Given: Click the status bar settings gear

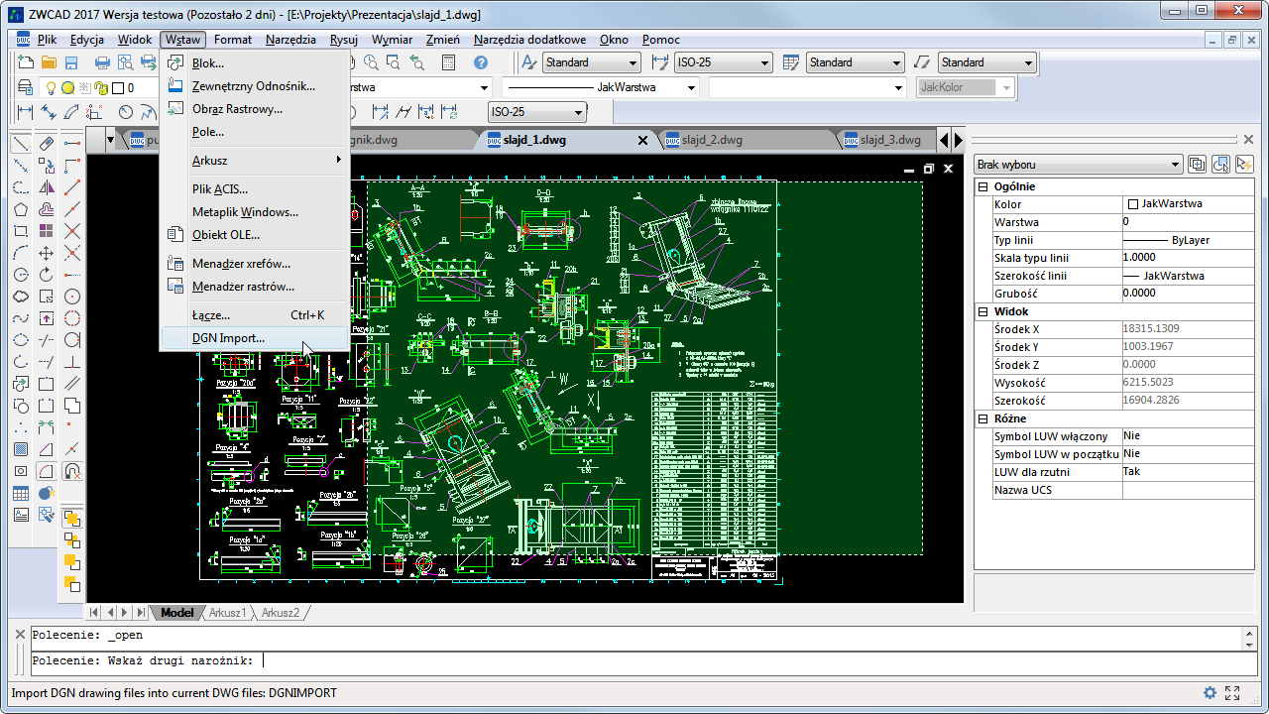Looking at the screenshot, I should (x=1210, y=693).
